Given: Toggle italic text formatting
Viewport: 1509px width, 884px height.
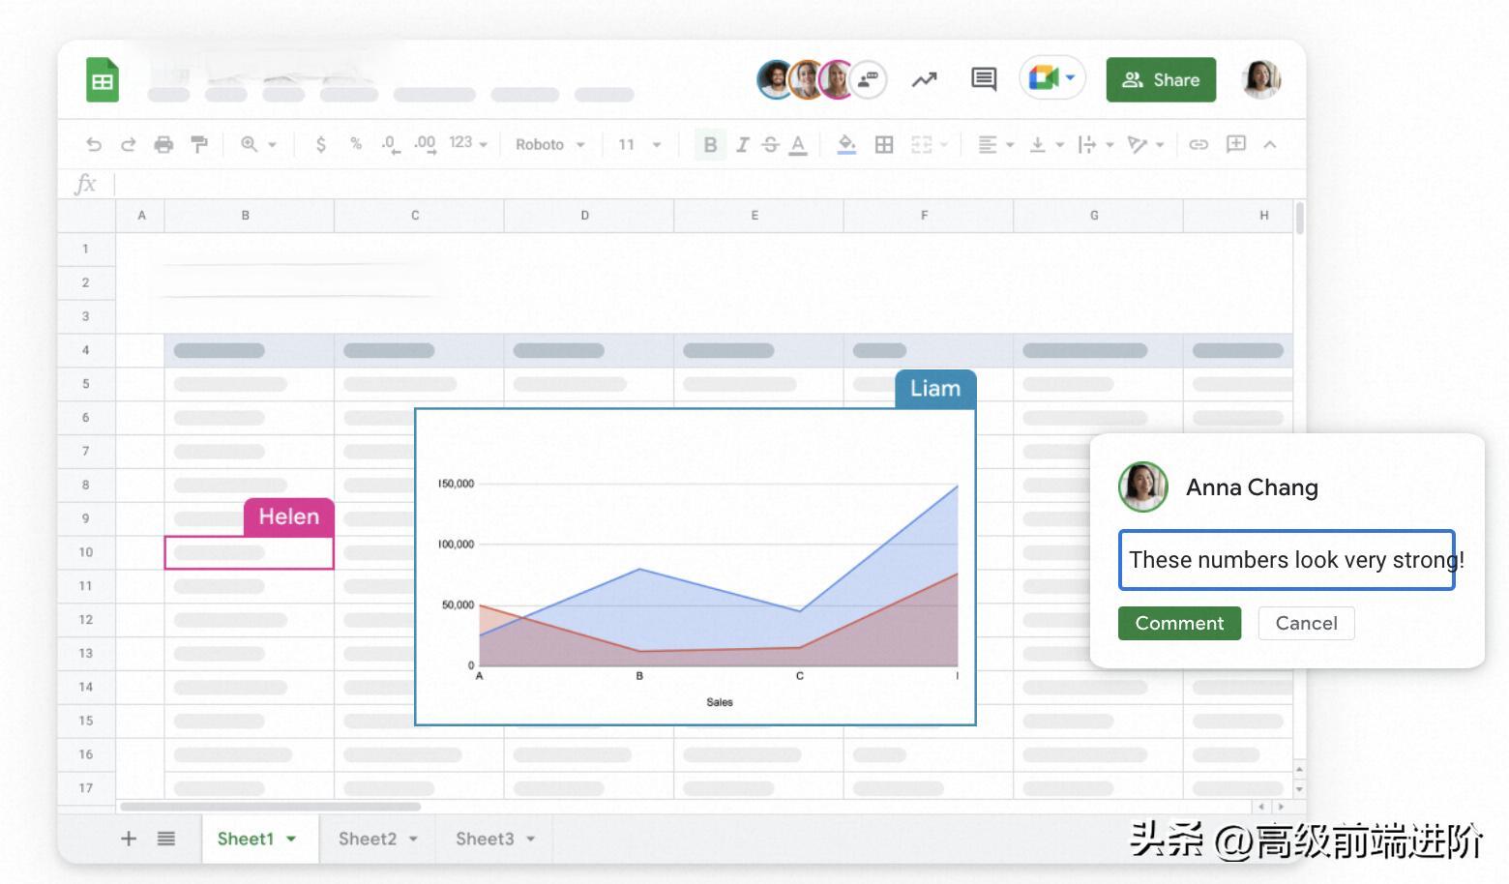Looking at the screenshot, I should point(742,144).
